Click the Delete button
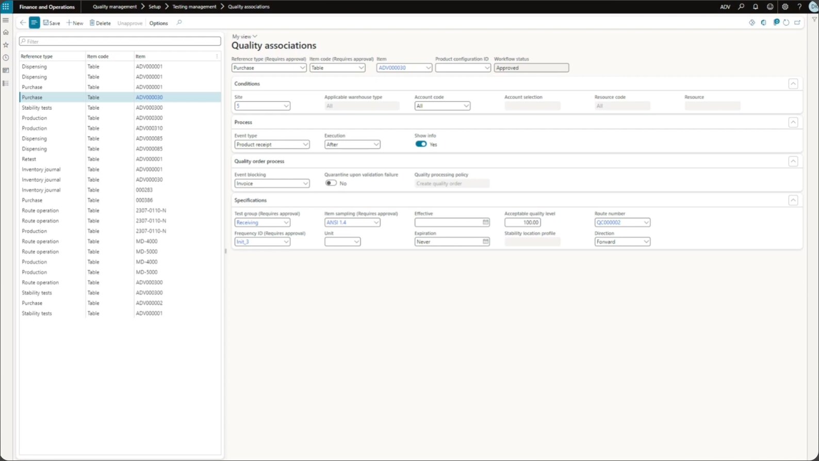The image size is (819, 461). [x=100, y=23]
